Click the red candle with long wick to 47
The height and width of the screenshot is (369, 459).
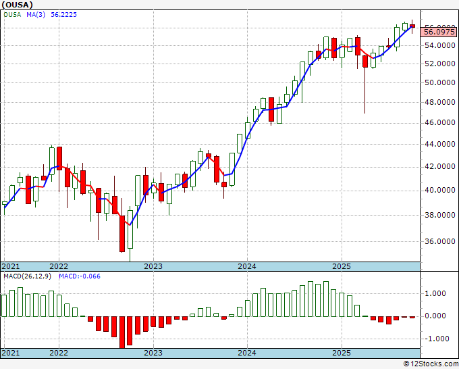[x=365, y=62]
